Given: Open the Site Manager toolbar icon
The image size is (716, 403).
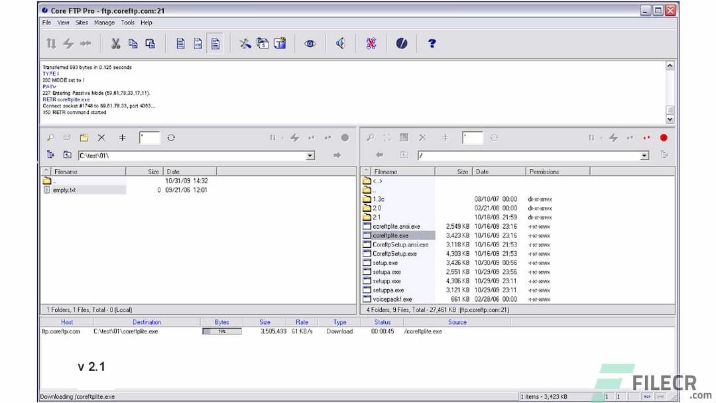Looking at the screenshot, I should click(x=262, y=43).
